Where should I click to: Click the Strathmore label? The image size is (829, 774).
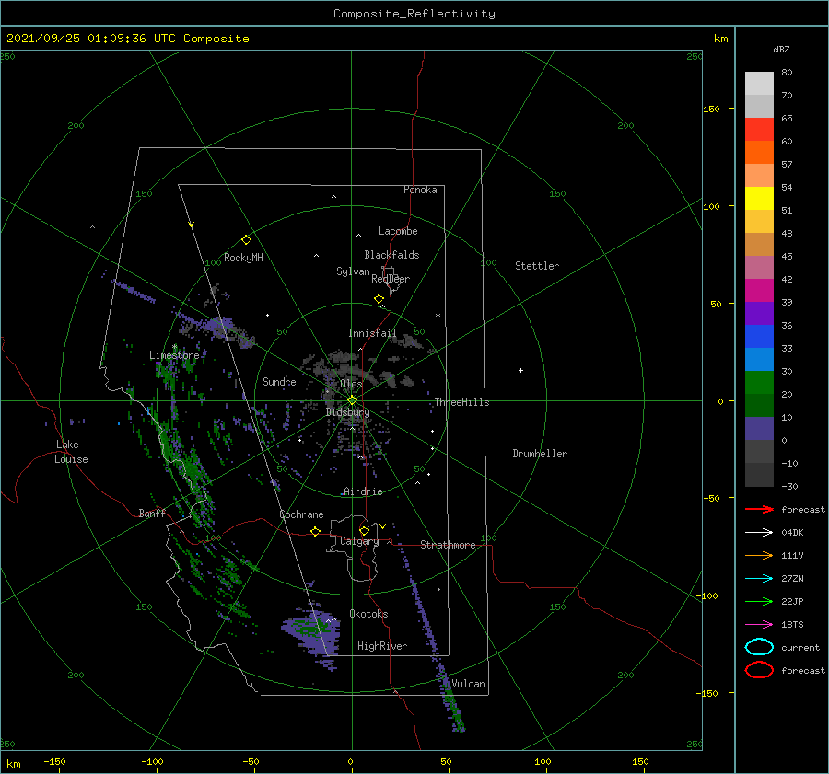click(448, 545)
